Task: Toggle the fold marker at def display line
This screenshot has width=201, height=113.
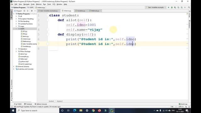Action: tap(47, 35)
